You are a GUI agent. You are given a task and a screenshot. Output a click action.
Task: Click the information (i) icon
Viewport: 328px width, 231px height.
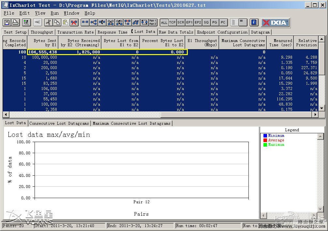pyautogui.click(x=254, y=22)
